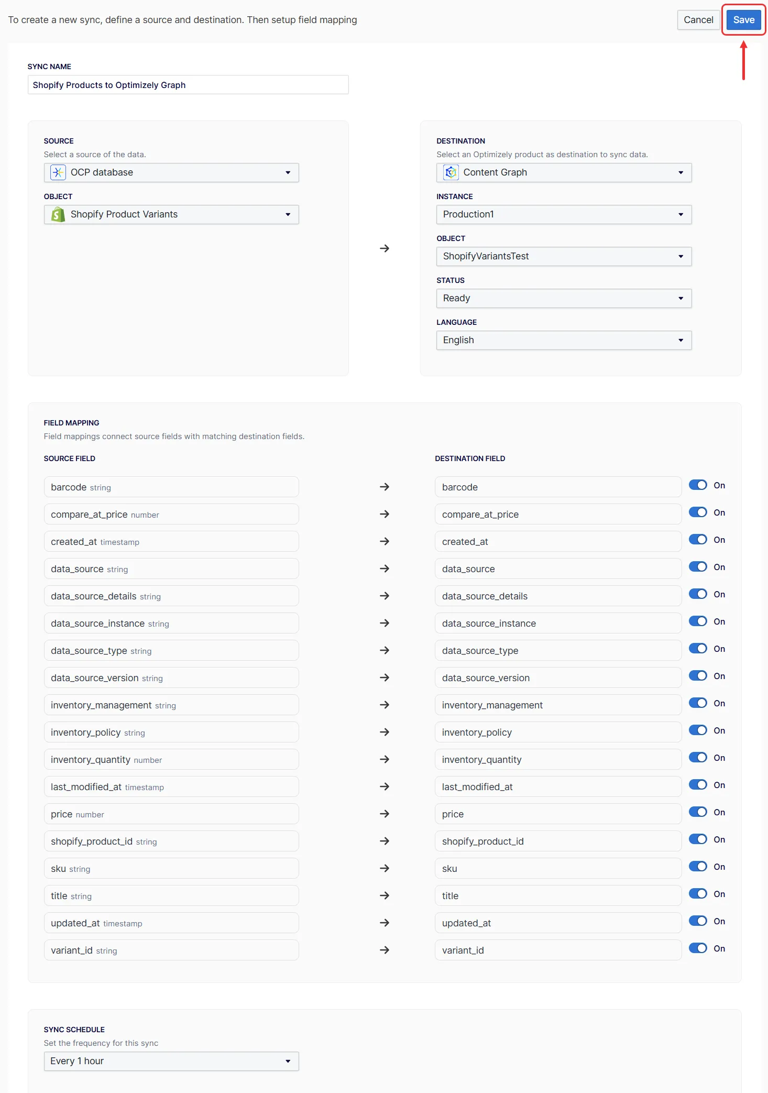Viewport: 768px width, 1093px height.
Task: Select the data_source_type string source field
Action: pos(171,650)
